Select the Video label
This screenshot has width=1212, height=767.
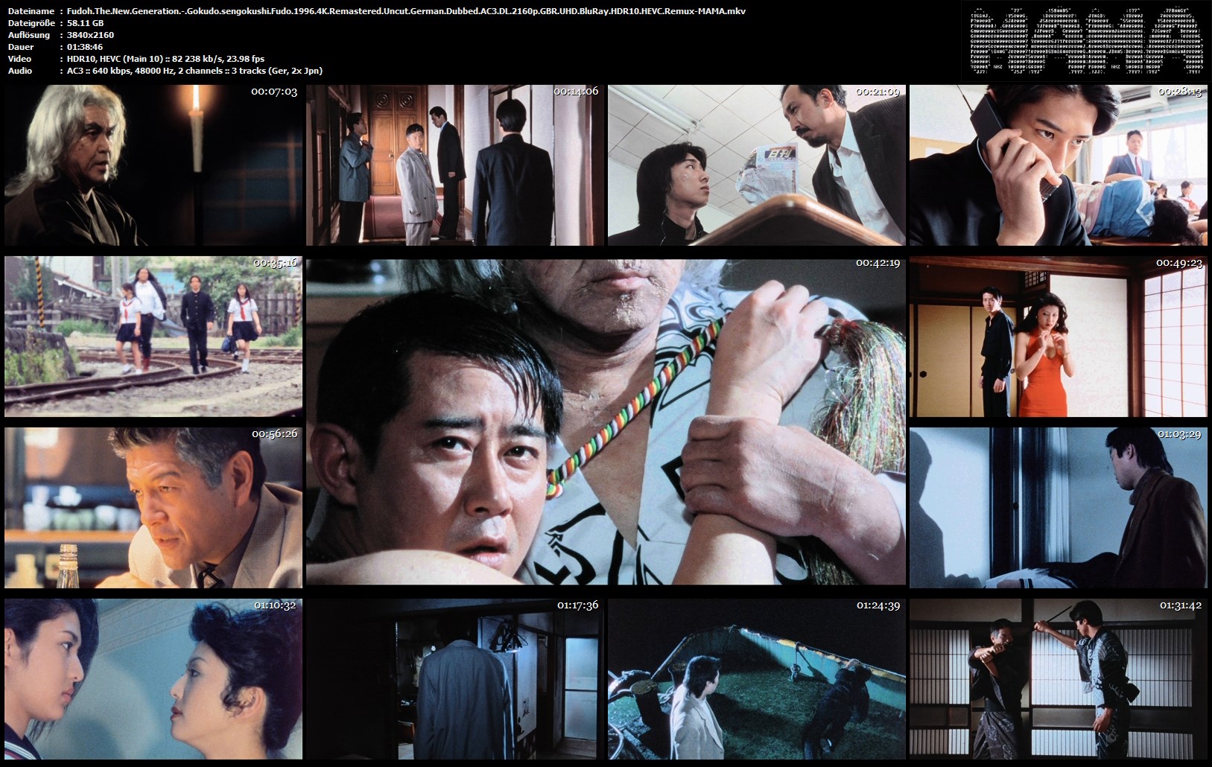coord(20,59)
